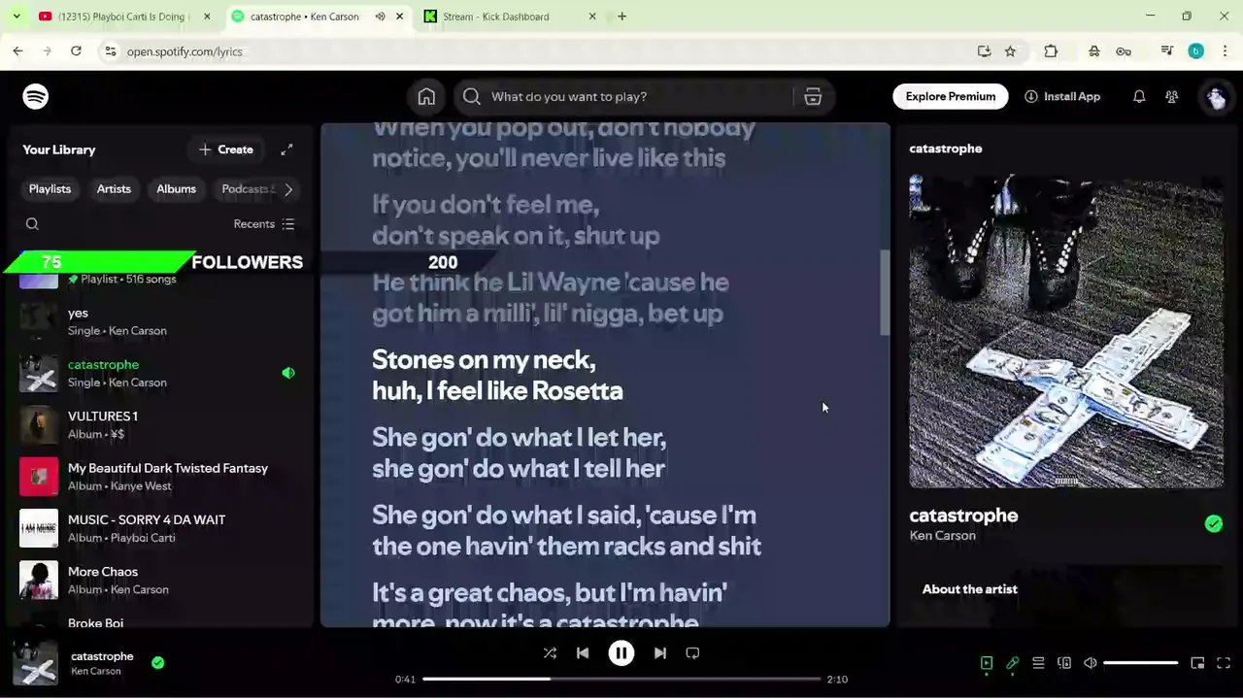Open browser extensions puzzle icon
The width and height of the screenshot is (1243, 699).
tap(1051, 51)
